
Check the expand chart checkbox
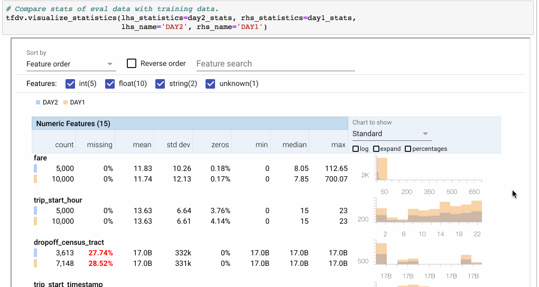tap(376, 149)
